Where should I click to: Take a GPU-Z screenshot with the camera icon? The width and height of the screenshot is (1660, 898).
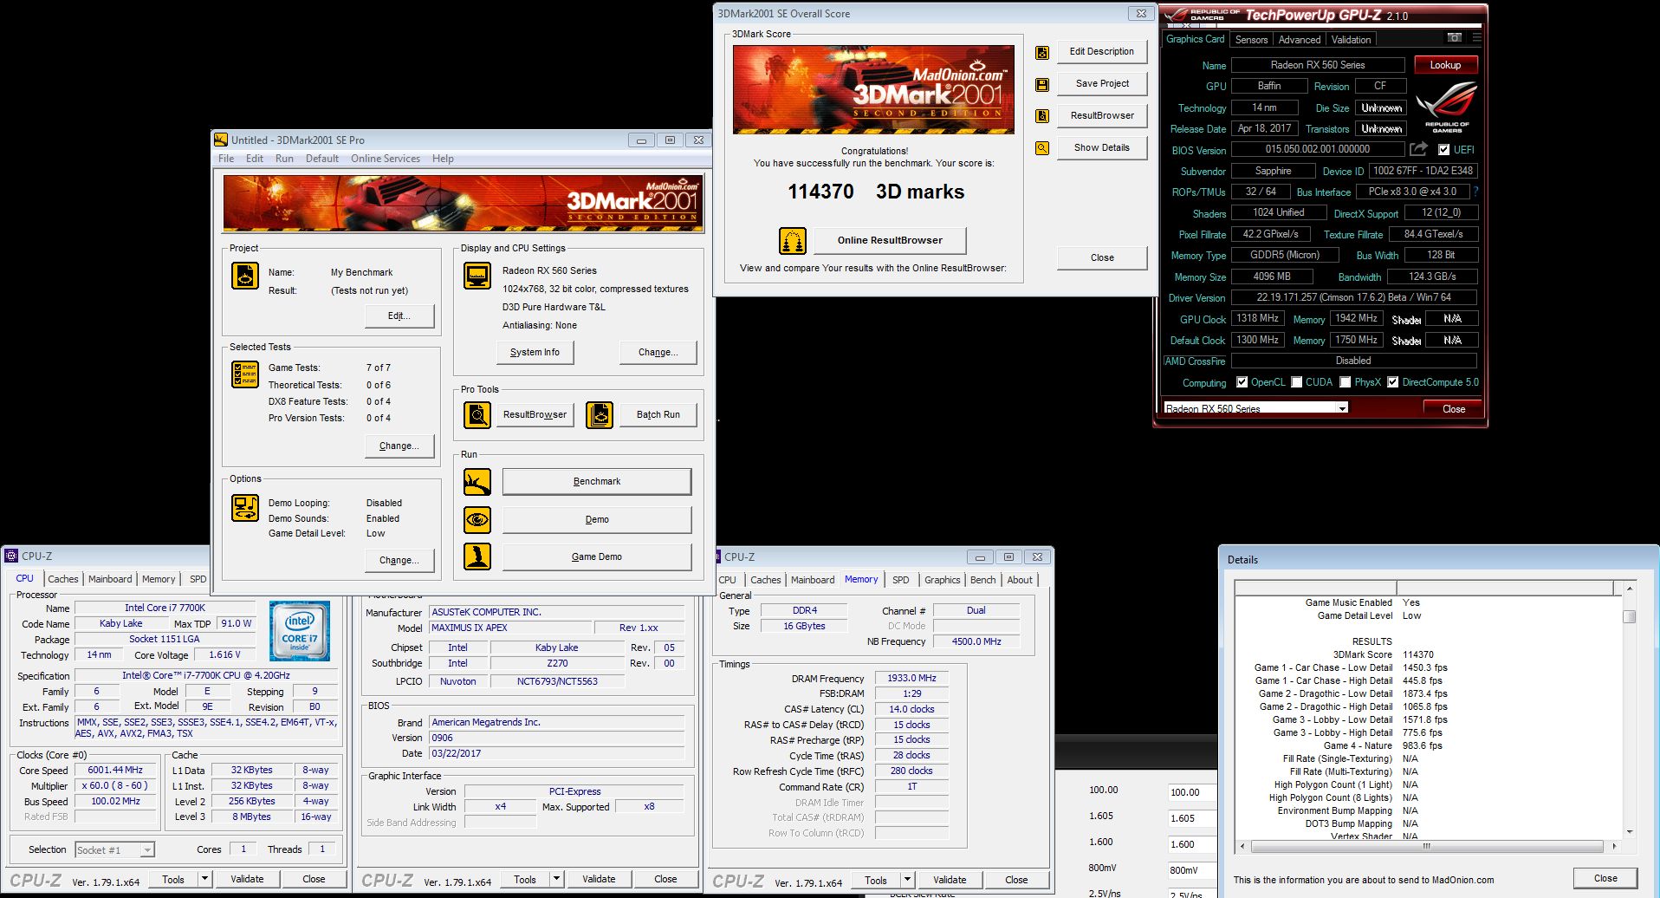tap(1455, 37)
